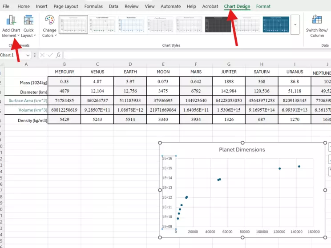Viewport: 331px width, 248px height.
Task: Select column B header
Action: pyautogui.click(x=65, y=64)
